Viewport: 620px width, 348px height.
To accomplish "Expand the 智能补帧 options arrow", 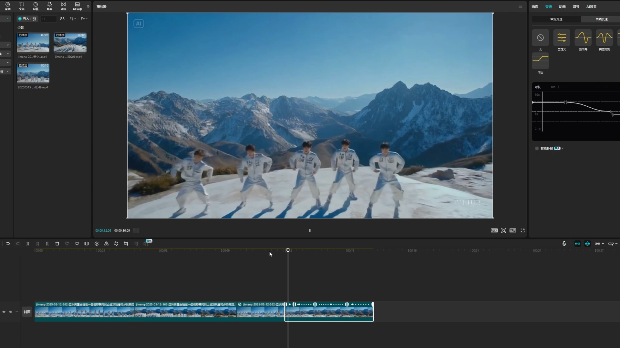I will 563,149.
